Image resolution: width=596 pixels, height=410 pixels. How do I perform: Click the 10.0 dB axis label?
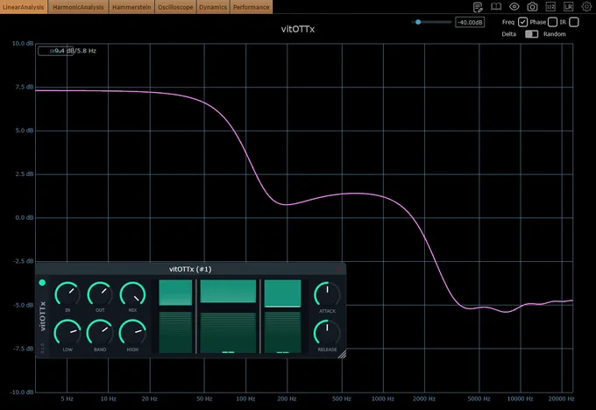point(23,43)
